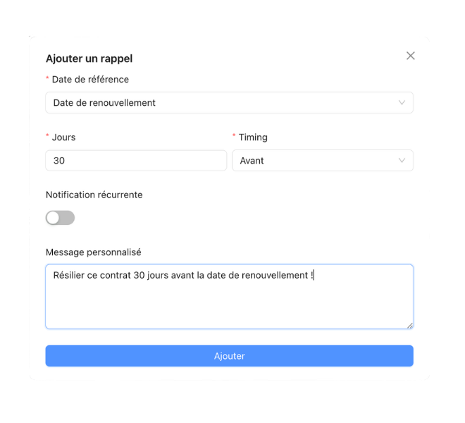Click the Ajouter un rappel heading

[x=89, y=59]
